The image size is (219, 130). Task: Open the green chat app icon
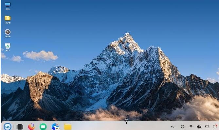(x=43, y=127)
